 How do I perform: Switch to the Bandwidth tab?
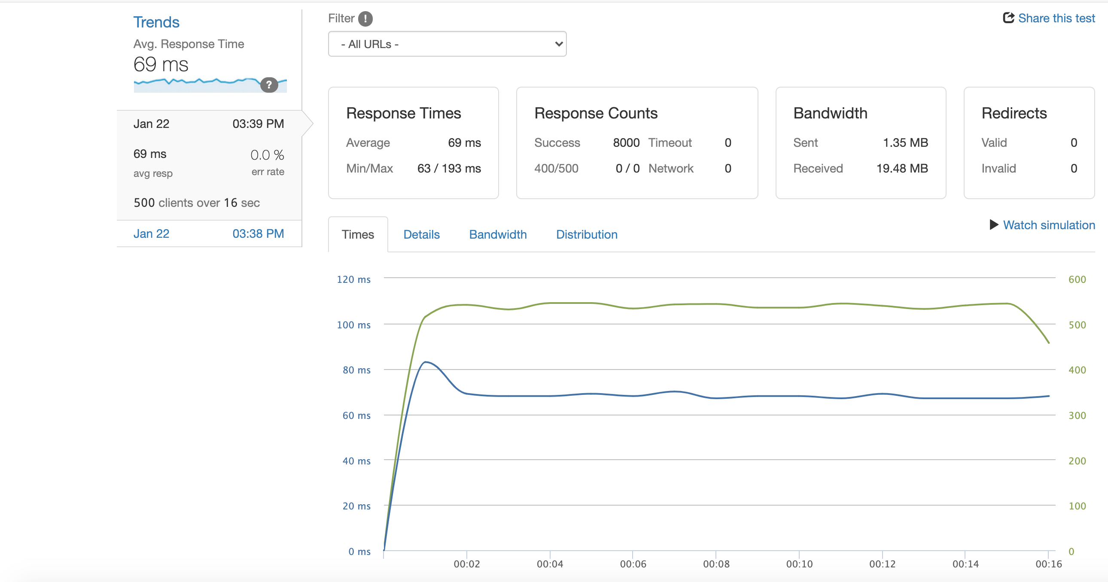pyautogui.click(x=498, y=234)
